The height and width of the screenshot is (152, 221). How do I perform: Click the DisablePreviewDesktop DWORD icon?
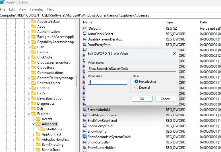pos(85,39)
